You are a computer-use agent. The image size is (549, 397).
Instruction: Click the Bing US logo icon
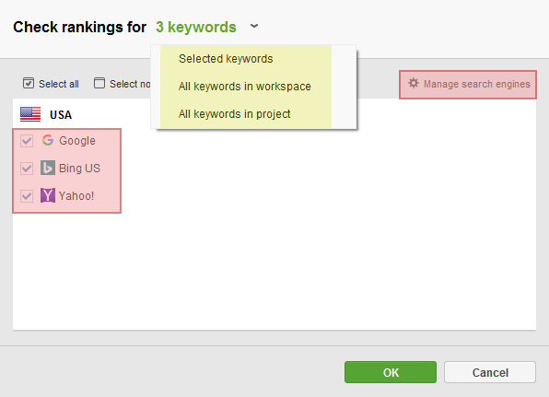coord(48,168)
